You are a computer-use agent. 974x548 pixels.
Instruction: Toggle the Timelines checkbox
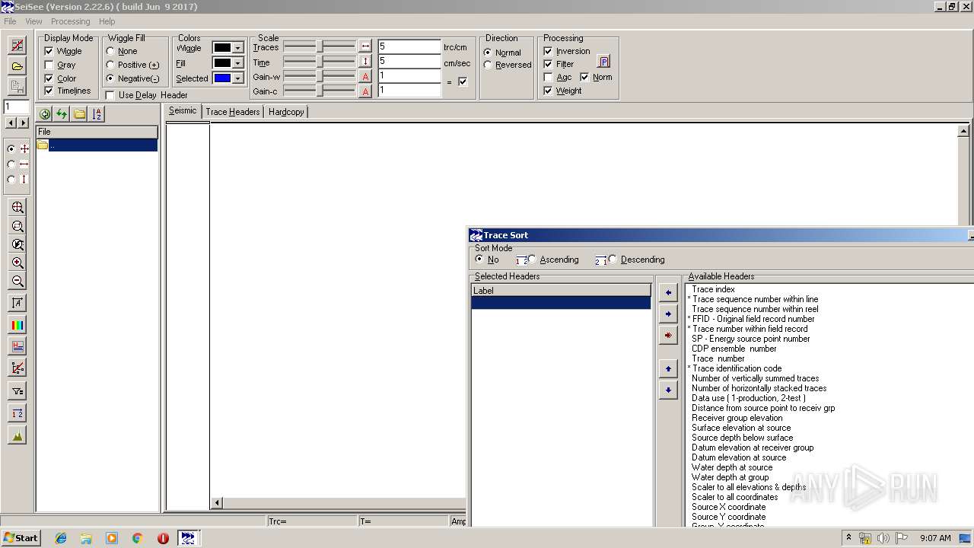[49, 91]
